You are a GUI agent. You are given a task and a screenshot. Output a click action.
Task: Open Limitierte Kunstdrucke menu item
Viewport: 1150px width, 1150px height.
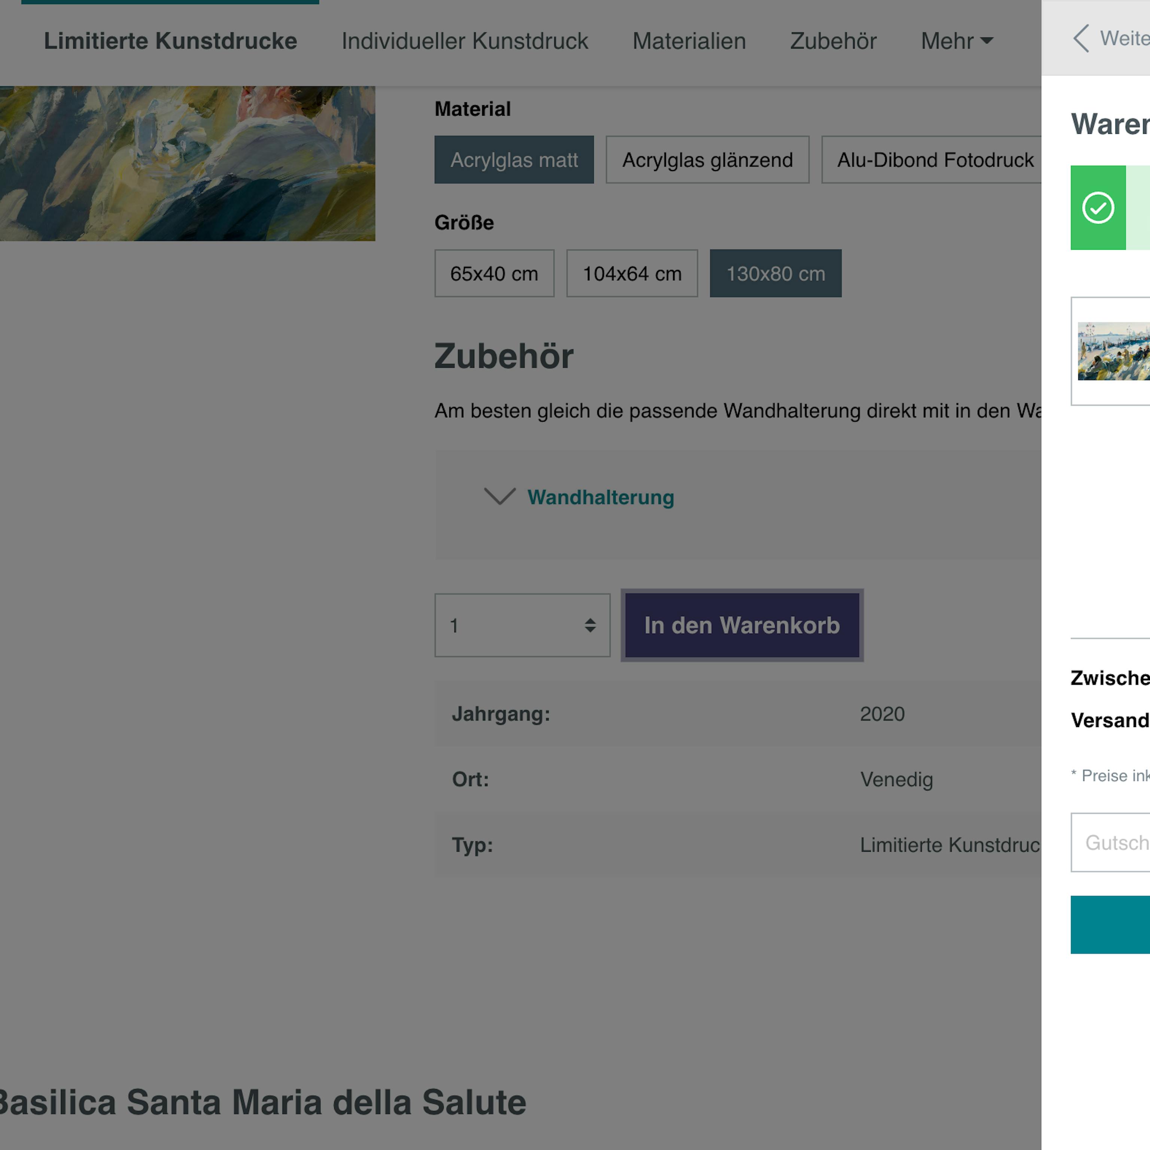coord(170,41)
